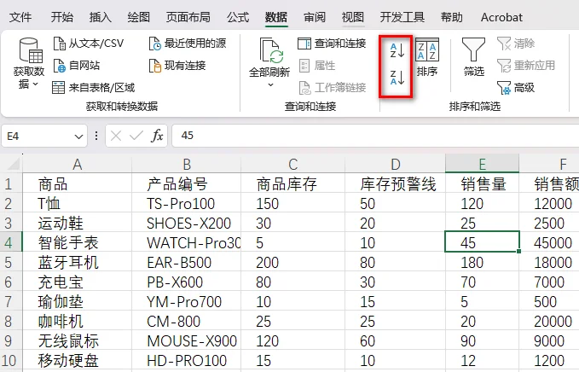This screenshot has width=579, height=372.
Task: Click 重新应用 reapply filter
Action: (526, 66)
